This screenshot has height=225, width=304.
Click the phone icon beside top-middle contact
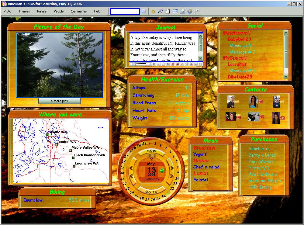point(261,102)
